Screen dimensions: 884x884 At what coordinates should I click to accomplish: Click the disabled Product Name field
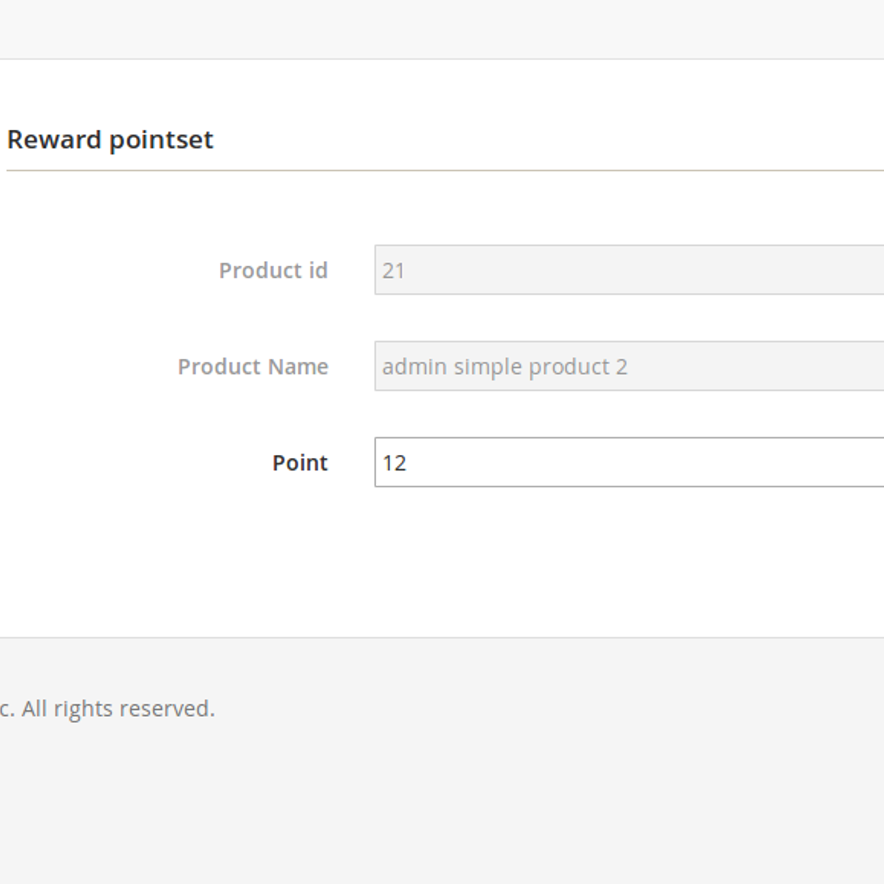(x=629, y=366)
